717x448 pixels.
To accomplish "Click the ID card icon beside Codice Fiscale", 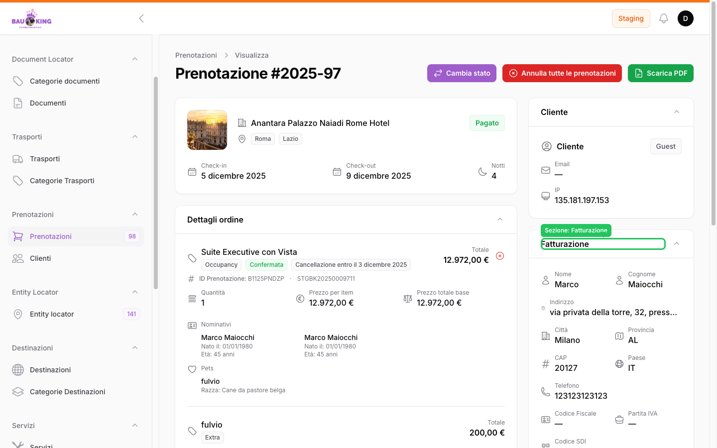I will click(x=546, y=420).
